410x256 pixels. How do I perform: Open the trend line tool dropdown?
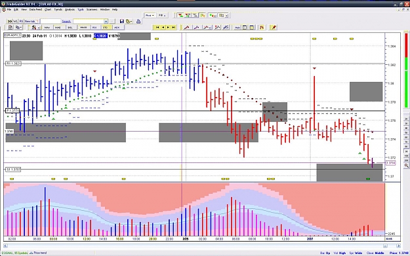click(x=207, y=27)
